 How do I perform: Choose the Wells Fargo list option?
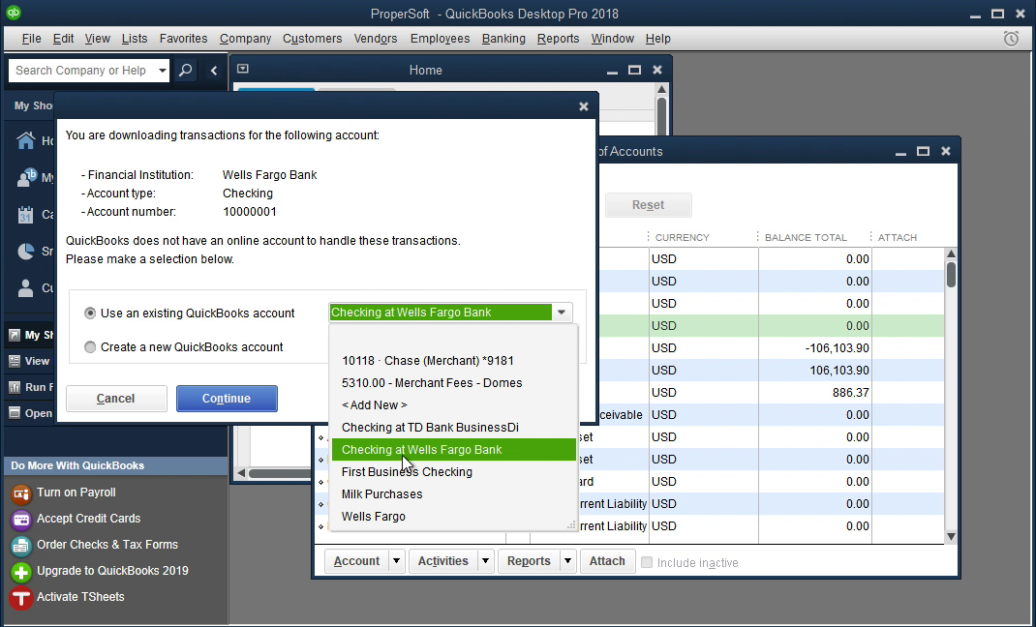tap(454, 516)
